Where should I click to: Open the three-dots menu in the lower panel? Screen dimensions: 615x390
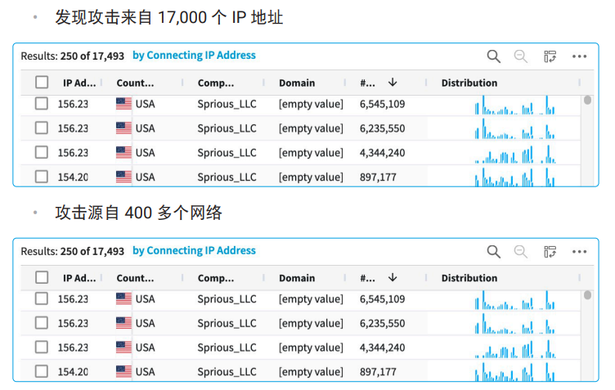coord(579,252)
